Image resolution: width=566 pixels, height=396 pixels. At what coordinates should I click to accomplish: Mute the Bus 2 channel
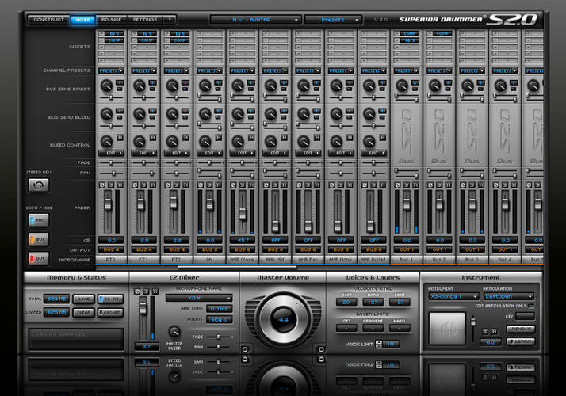click(449, 185)
